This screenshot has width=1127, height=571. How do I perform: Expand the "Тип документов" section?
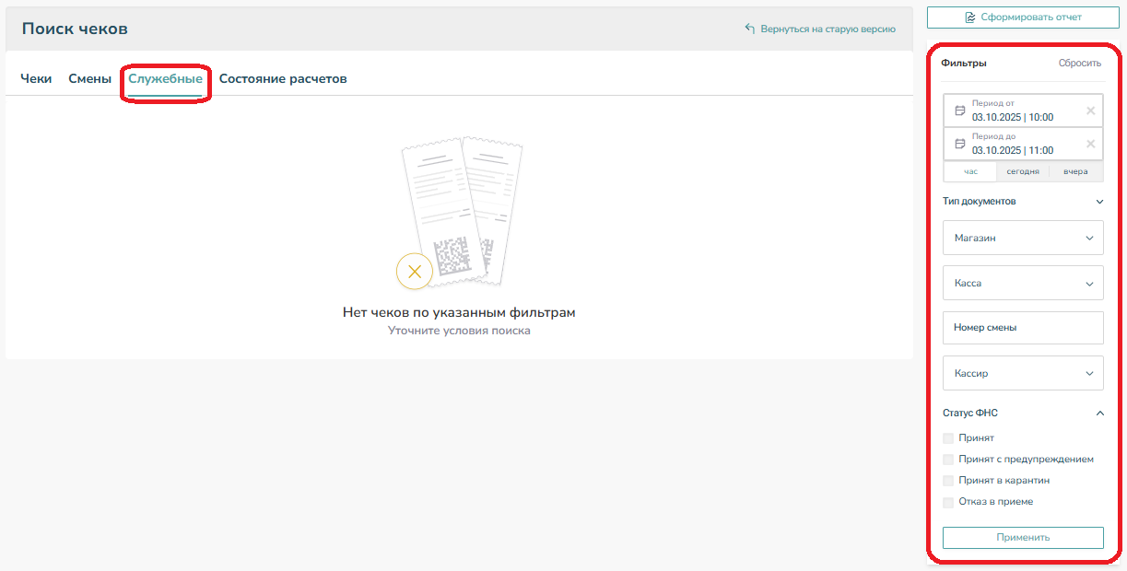point(1099,201)
